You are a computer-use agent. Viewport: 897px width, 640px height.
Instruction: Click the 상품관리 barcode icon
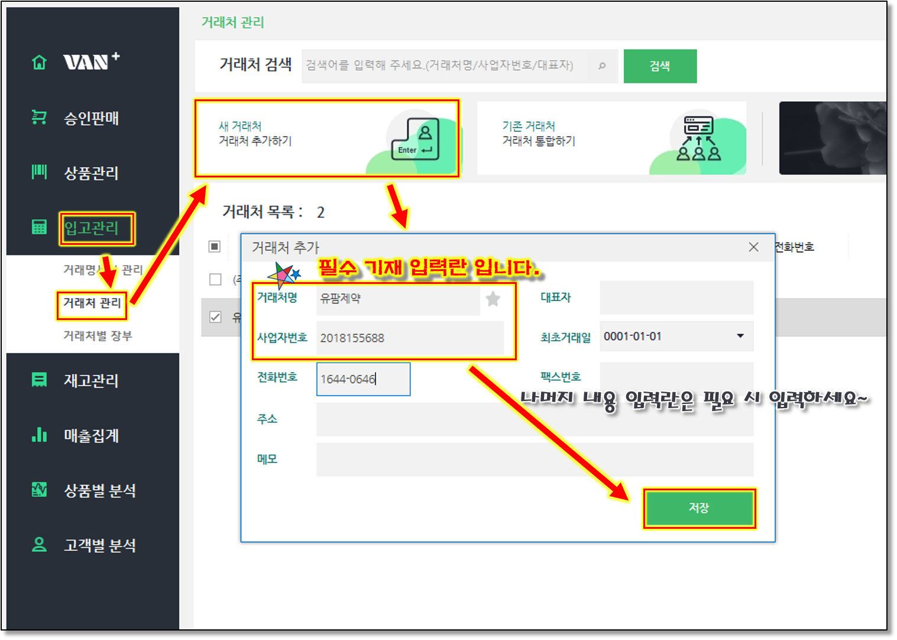39,172
